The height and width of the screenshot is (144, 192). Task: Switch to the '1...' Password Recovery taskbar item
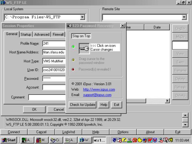point(100,140)
